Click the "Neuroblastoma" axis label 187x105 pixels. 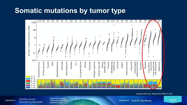66,68
